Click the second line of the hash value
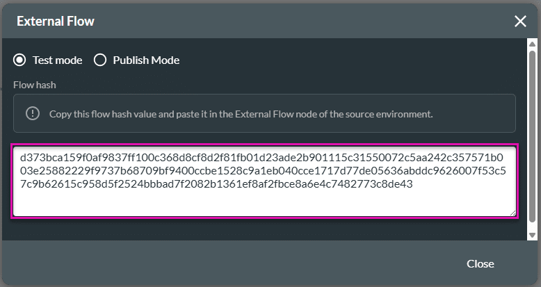The image size is (541, 287). tap(264, 171)
